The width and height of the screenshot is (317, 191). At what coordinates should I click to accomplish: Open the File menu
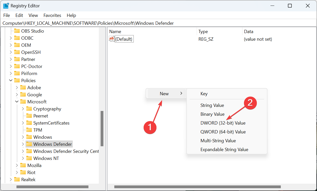point(7,15)
